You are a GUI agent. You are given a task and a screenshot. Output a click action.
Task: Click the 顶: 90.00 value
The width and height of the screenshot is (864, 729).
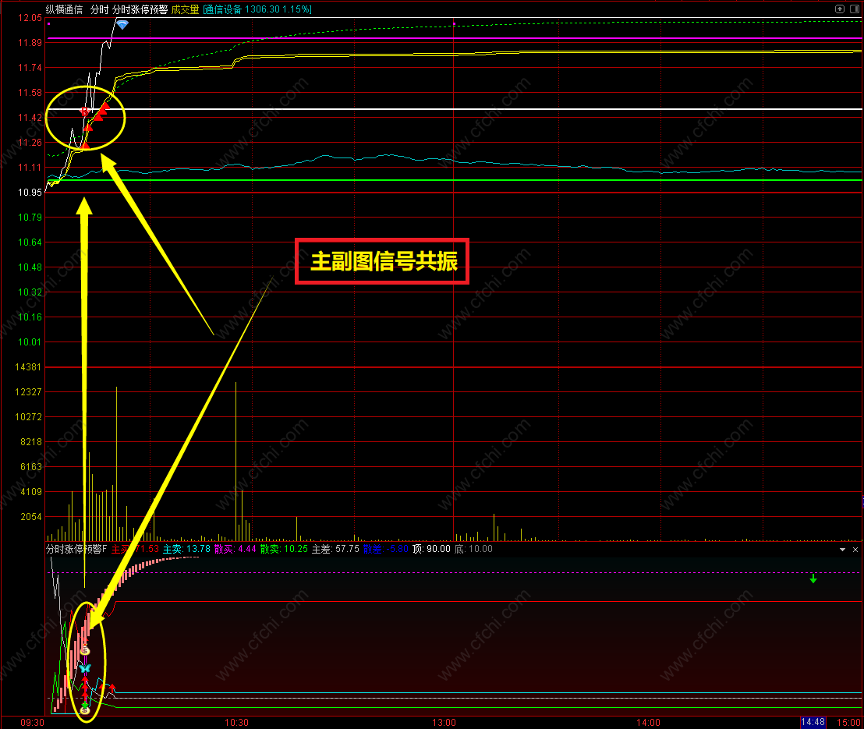click(431, 549)
